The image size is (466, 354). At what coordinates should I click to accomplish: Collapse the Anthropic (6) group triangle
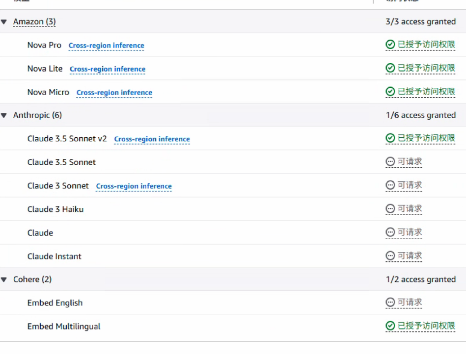pyautogui.click(x=4, y=115)
